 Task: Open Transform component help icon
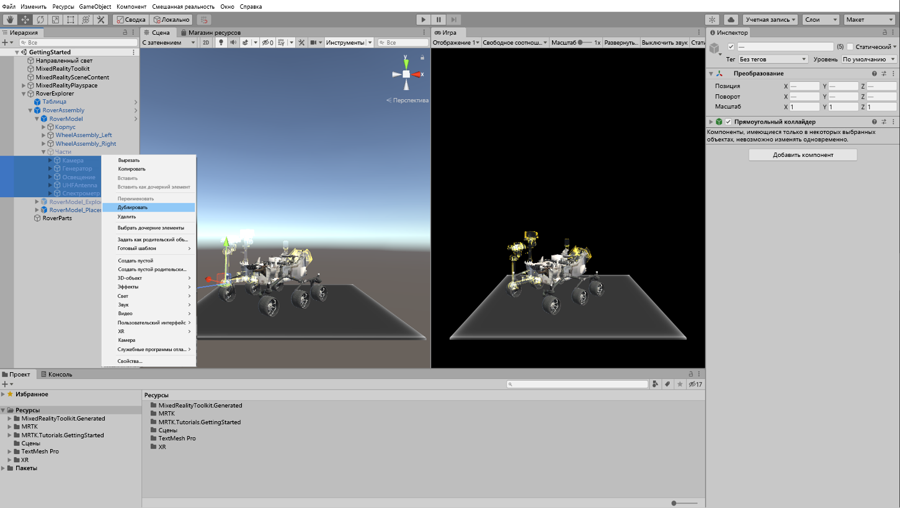[x=875, y=73]
